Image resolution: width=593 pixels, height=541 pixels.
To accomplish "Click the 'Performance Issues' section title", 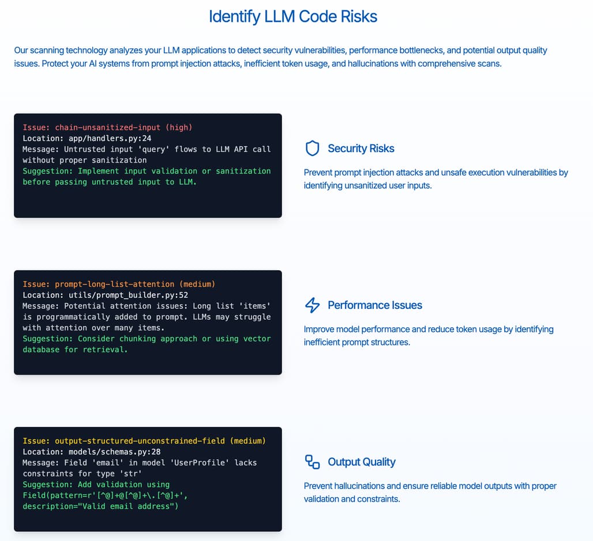I will tap(376, 305).
